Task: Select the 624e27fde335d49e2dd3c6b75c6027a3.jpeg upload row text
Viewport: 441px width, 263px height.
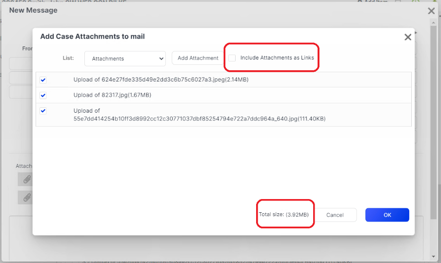Action: point(160,80)
